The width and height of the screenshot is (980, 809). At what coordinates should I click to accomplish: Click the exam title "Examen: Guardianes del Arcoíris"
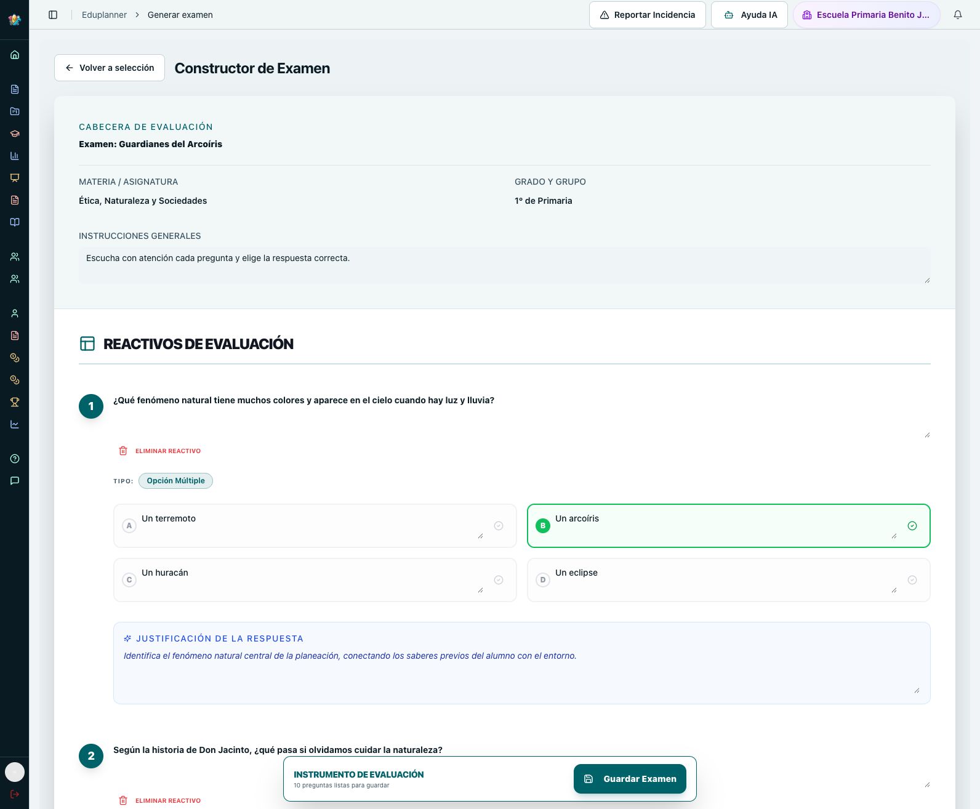150,144
